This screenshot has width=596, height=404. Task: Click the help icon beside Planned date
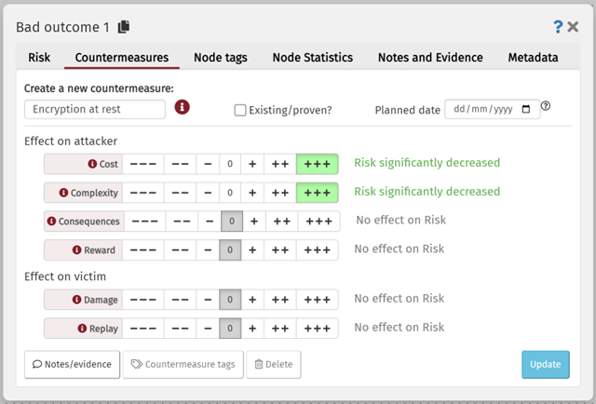pyautogui.click(x=546, y=106)
